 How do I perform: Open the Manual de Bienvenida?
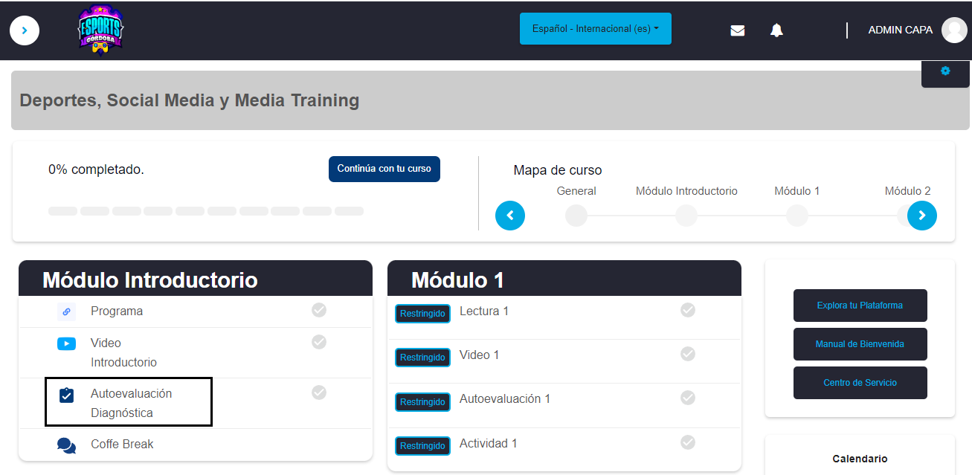tap(860, 344)
